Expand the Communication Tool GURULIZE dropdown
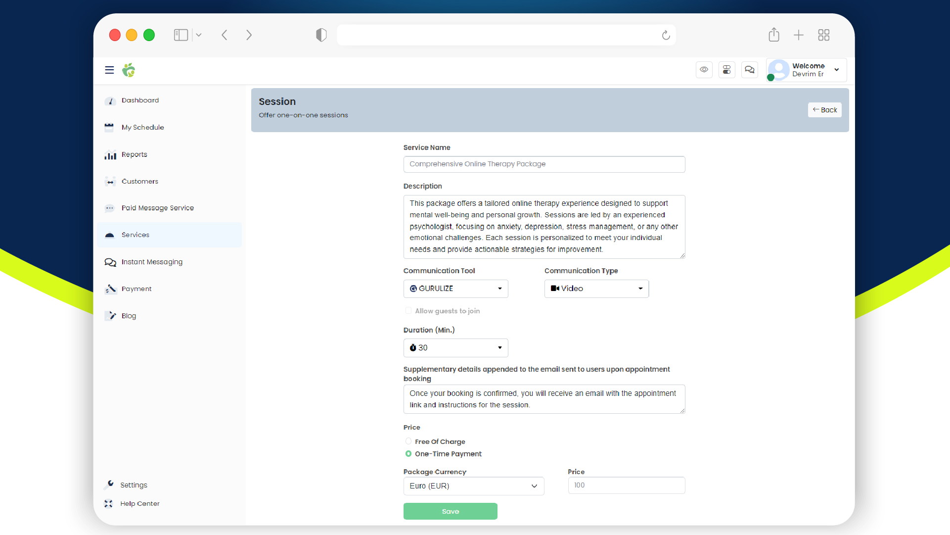 (x=500, y=288)
